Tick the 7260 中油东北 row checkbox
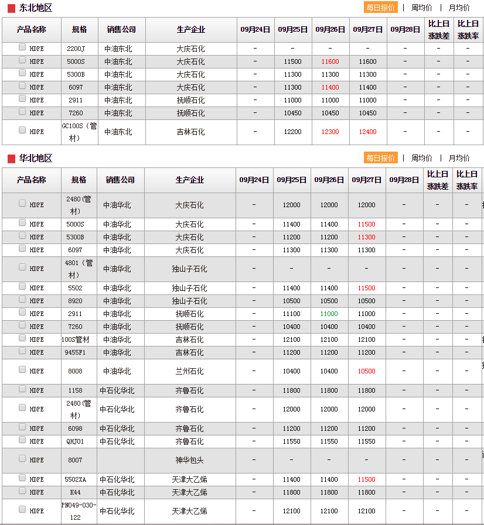 tap(22, 111)
